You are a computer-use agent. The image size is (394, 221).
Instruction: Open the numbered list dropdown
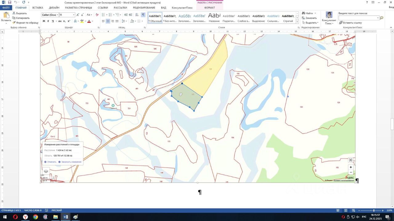point(114,15)
